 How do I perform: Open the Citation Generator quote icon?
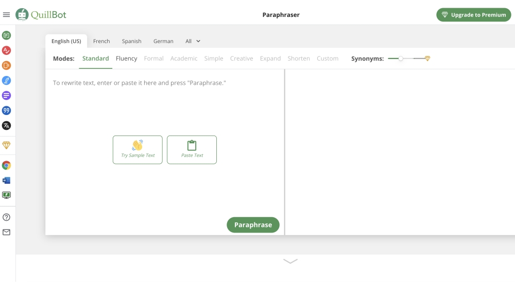6,111
